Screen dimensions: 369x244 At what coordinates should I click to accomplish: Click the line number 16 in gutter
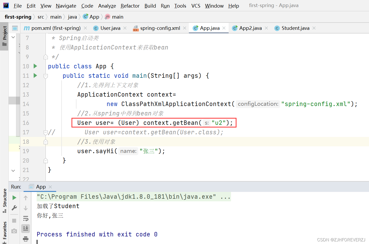(26, 123)
